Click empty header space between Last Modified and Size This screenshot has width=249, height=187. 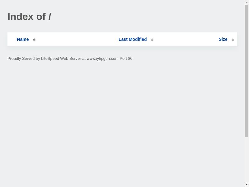point(186,39)
